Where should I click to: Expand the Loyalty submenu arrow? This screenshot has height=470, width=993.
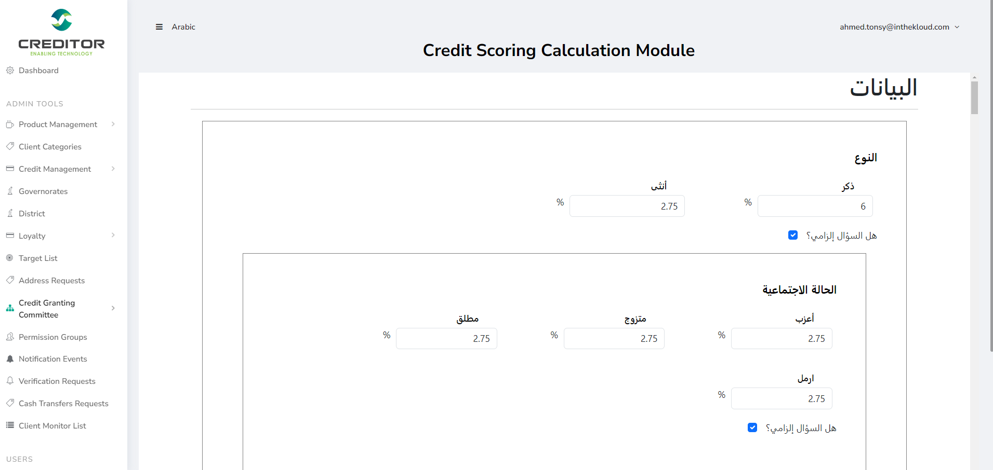[x=113, y=236]
